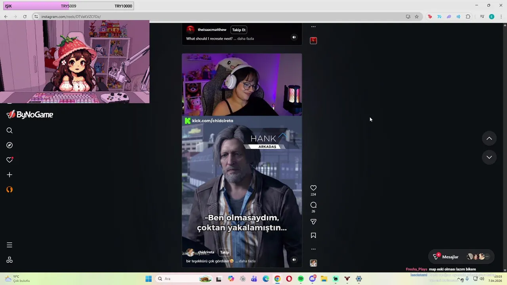Open Instagram search from the sidebar

tap(10, 130)
